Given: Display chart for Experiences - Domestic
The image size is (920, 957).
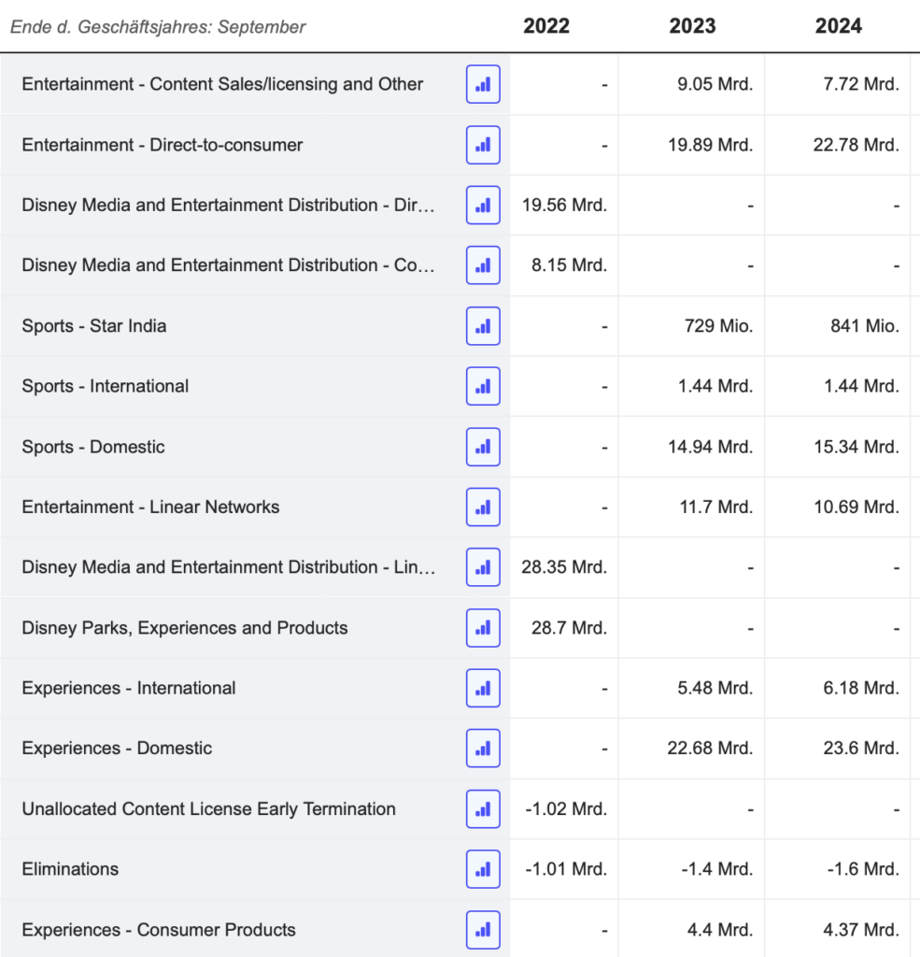Looking at the screenshot, I should (x=483, y=749).
